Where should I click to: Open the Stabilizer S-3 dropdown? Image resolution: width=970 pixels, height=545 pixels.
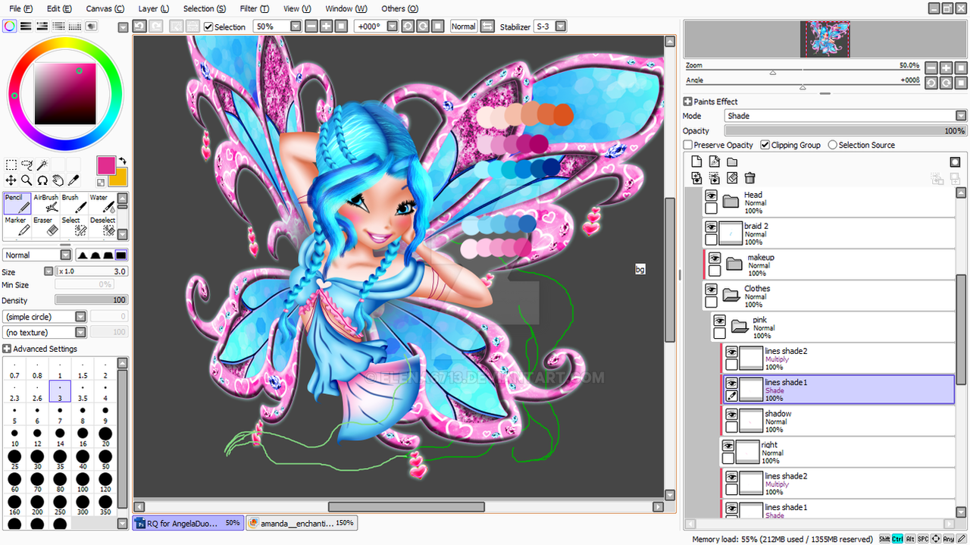[x=560, y=26]
